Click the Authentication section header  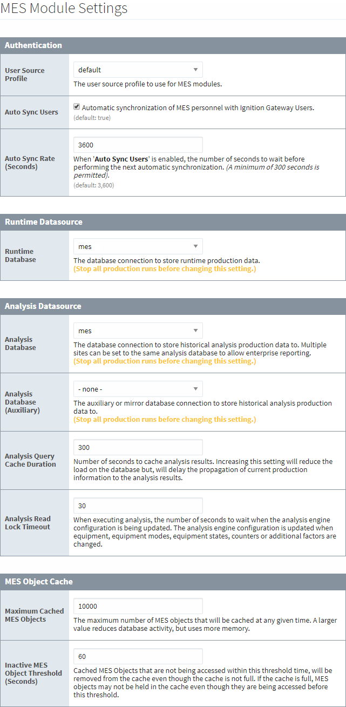coord(33,45)
